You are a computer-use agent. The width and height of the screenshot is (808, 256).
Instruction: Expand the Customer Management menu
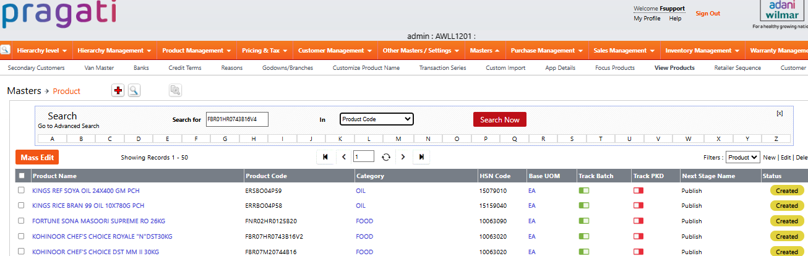pos(334,50)
